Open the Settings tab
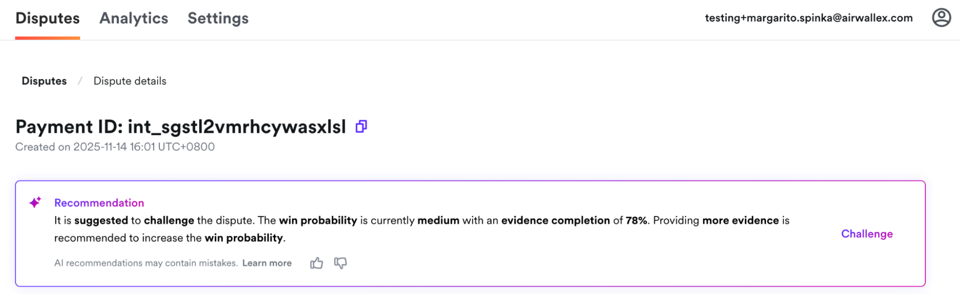 pos(218,18)
